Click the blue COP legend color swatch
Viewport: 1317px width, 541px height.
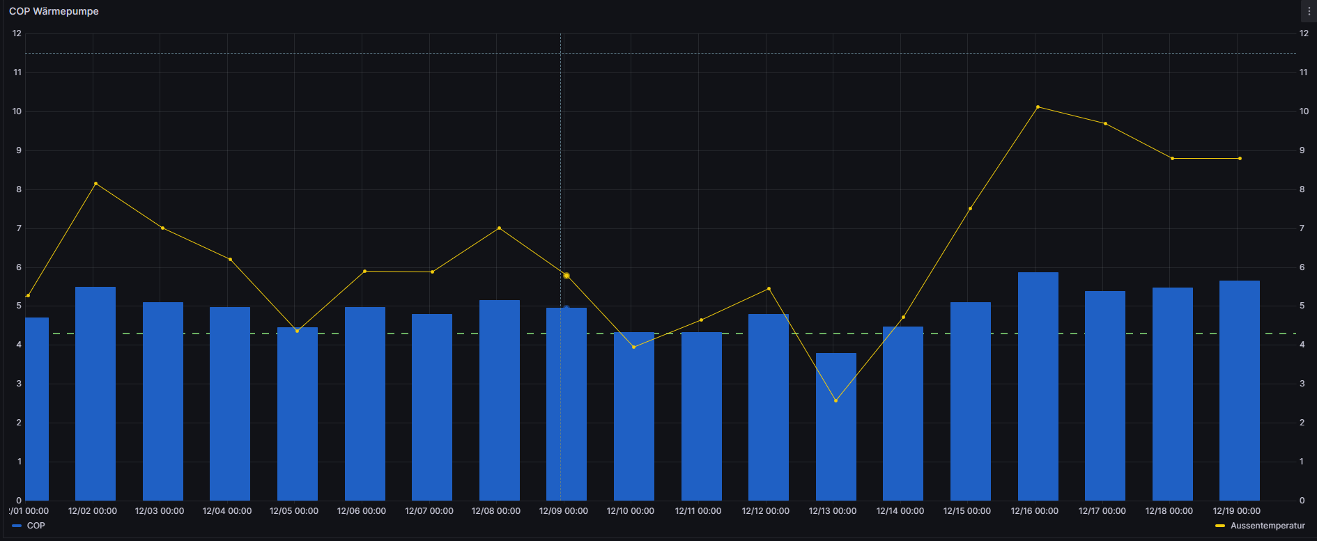(x=17, y=526)
